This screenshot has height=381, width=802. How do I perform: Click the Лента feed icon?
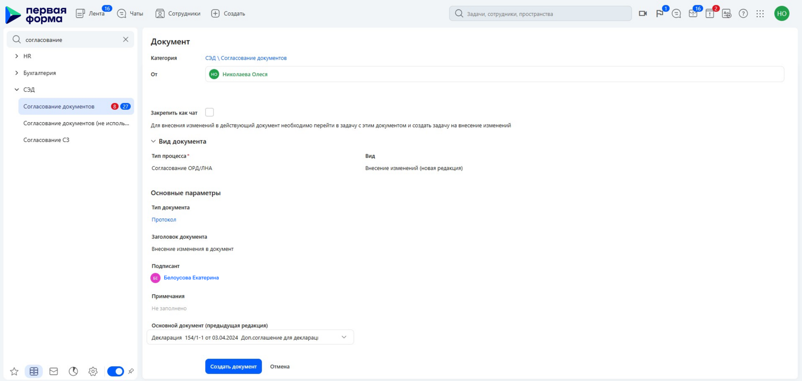click(80, 14)
